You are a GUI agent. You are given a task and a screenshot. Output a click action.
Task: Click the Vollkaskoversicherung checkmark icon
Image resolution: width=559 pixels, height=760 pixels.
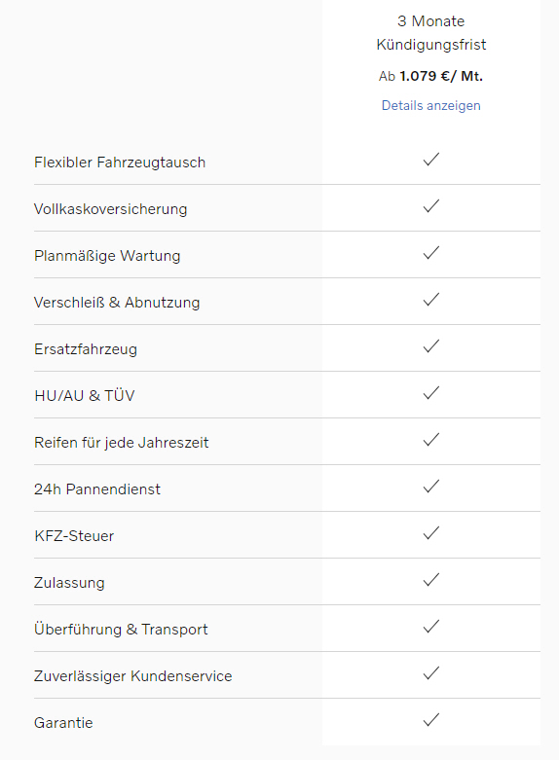pos(430,206)
